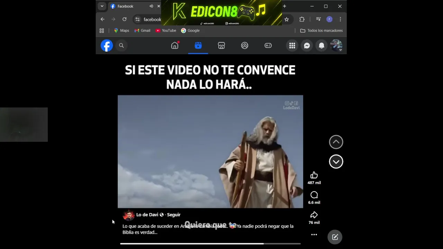Viewport: 443px width, 249px height.
Task: Open Todos los marcadores folder
Action: (321, 30)
